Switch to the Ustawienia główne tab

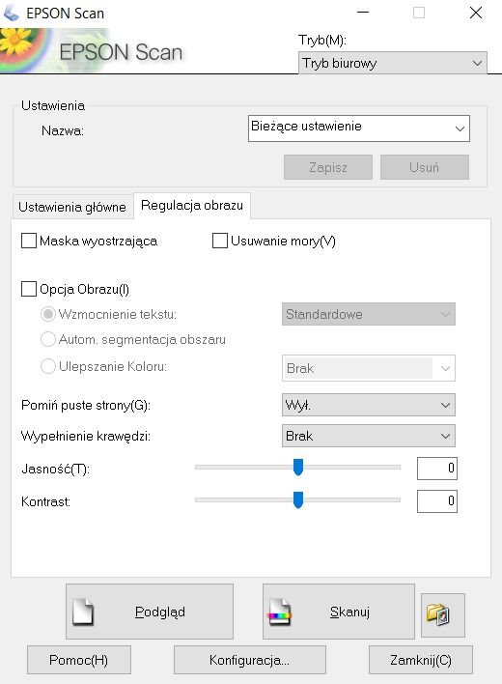click(72, 207)
